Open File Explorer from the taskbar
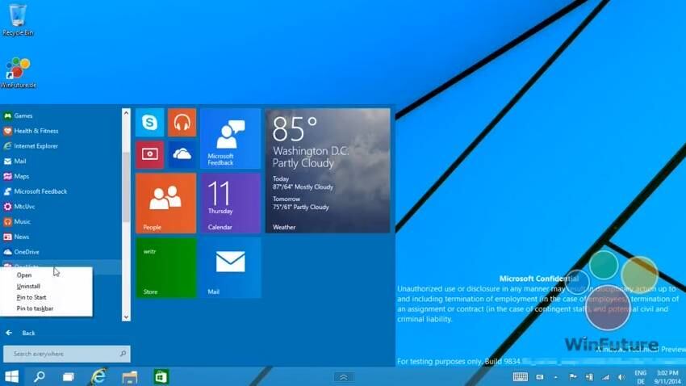This screenshot has height=386, width=686. pyautogui.click(x=130, y=376)
